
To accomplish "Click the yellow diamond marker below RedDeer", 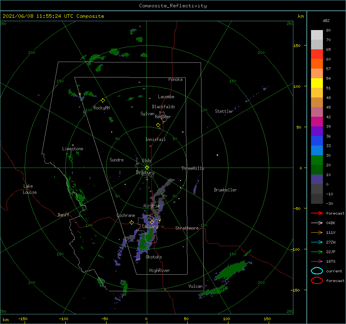I will click(158, 125).
